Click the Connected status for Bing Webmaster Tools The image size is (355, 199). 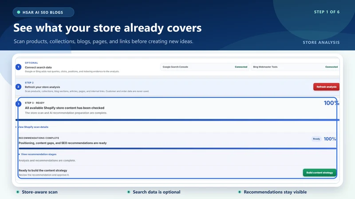331,67
